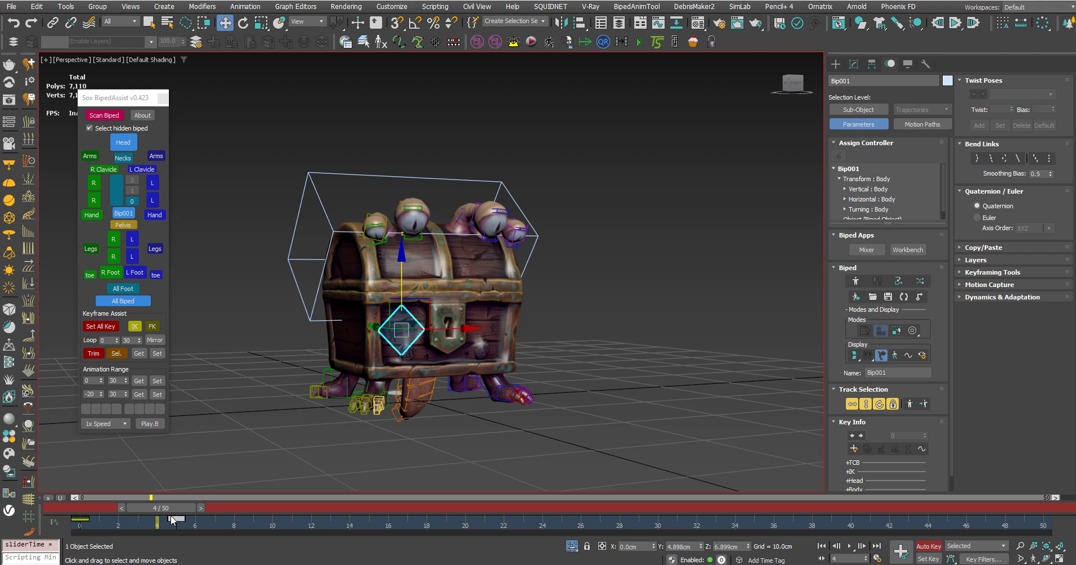Viewport: 1076px width, 565px height.
Task: Select the Body Rotation track button
Action: pos(879,404)
